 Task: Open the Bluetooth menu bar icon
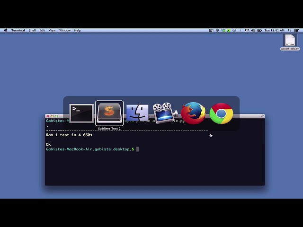(241, 30)
